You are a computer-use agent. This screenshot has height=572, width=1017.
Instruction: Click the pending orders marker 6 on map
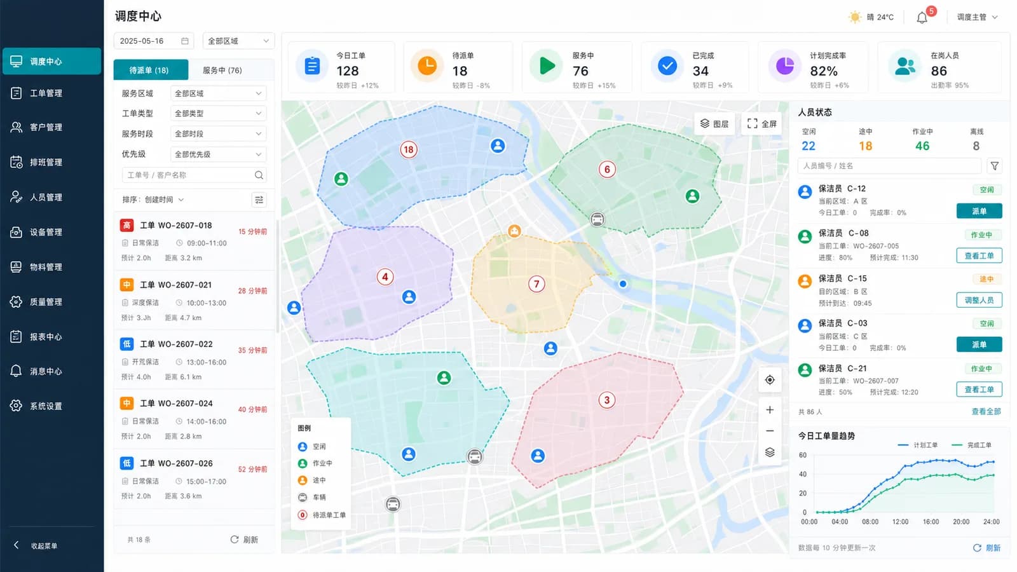point(607,169)
